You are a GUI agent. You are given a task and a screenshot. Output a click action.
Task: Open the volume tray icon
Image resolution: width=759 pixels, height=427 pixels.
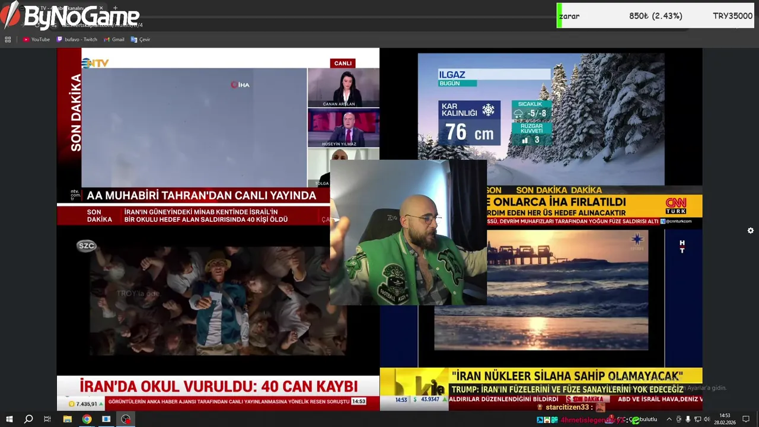tap(707, 419)
